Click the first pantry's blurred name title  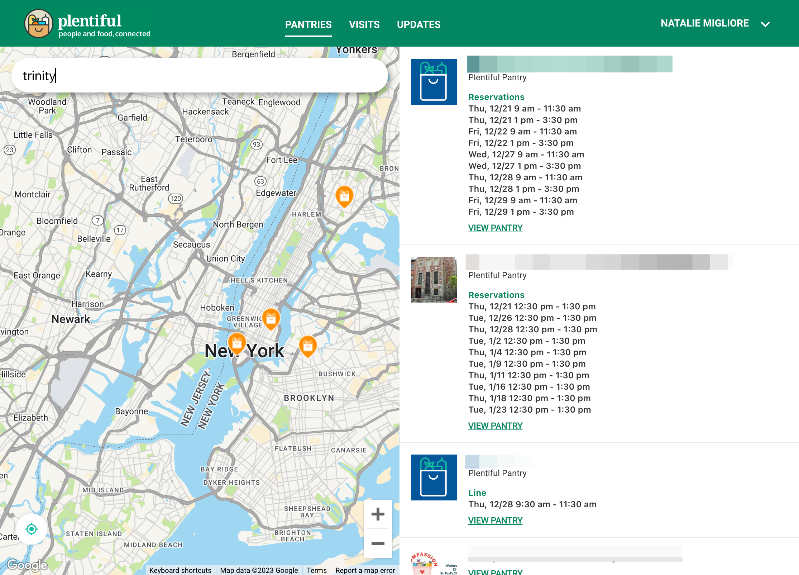click(x=570, y=64)
